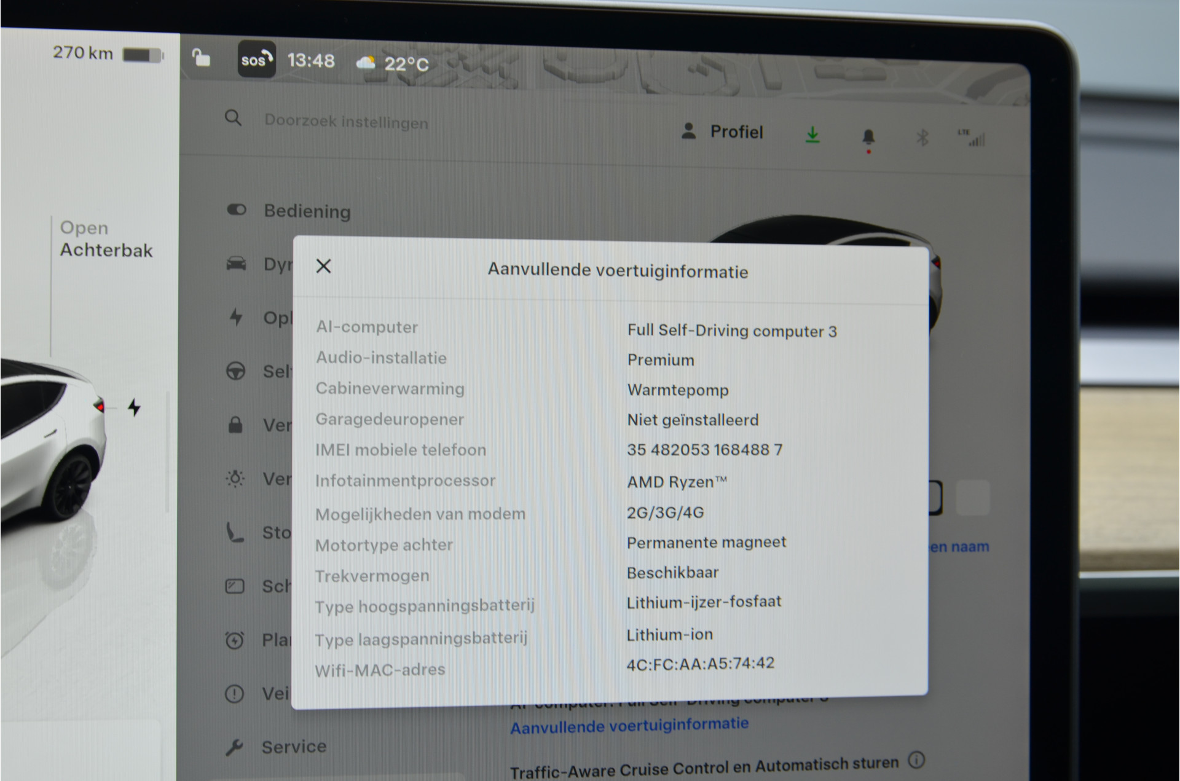The height and width of the screenshot is (781, 1180).
Task: Select the Wifi MAC address 4C:FC:AA:A5:74:42
Action: 701,664
